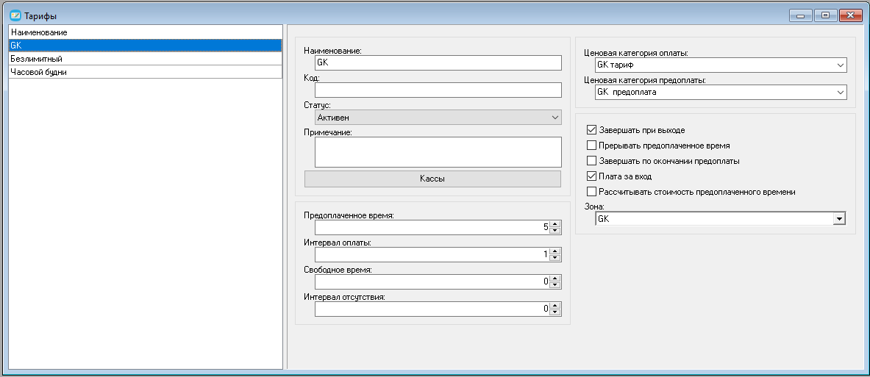This screenshot has width=870, height=377.
Task: Open the Статус dropdown showing Активен
Action: pos(438,118)
